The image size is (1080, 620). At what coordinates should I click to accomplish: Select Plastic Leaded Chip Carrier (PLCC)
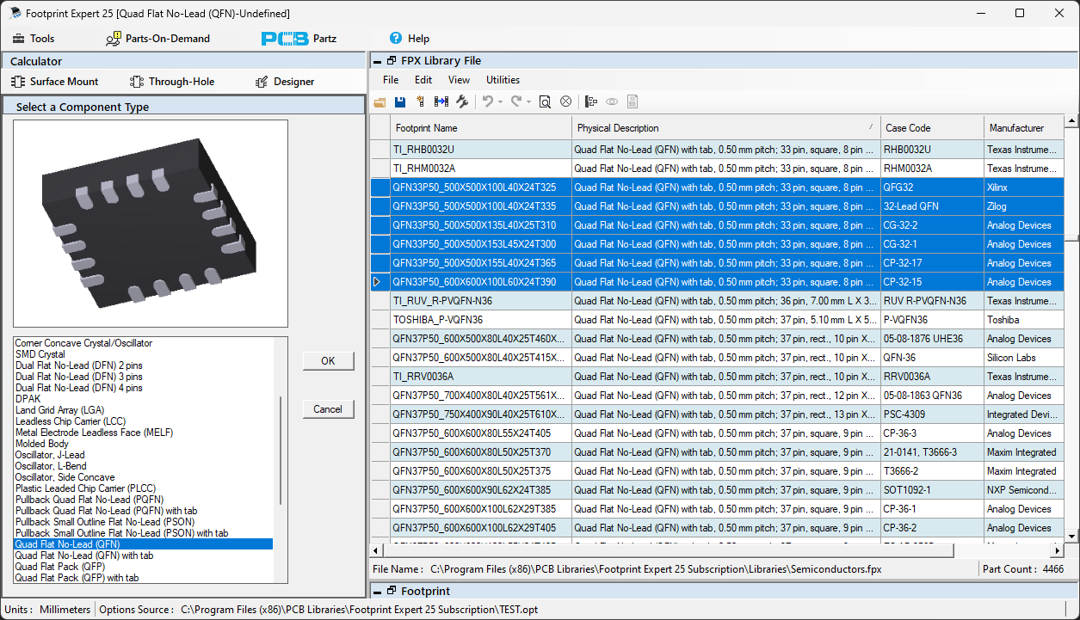[x=84, y=488]
